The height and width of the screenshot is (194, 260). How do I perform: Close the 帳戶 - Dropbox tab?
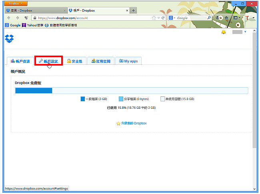(127, 10)
